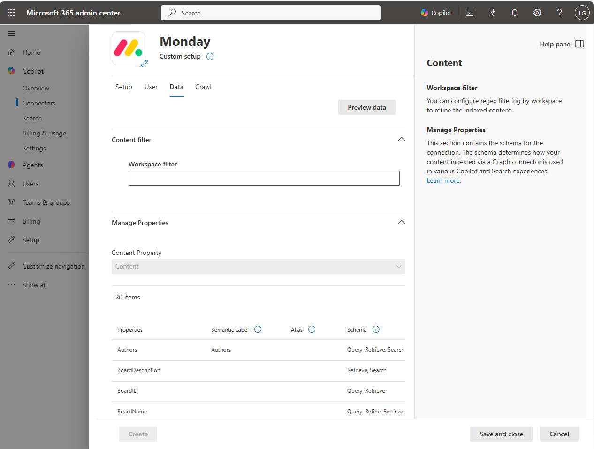Click the Teams & groups icon
Screen dimensions: 594x449
[11, 202]
